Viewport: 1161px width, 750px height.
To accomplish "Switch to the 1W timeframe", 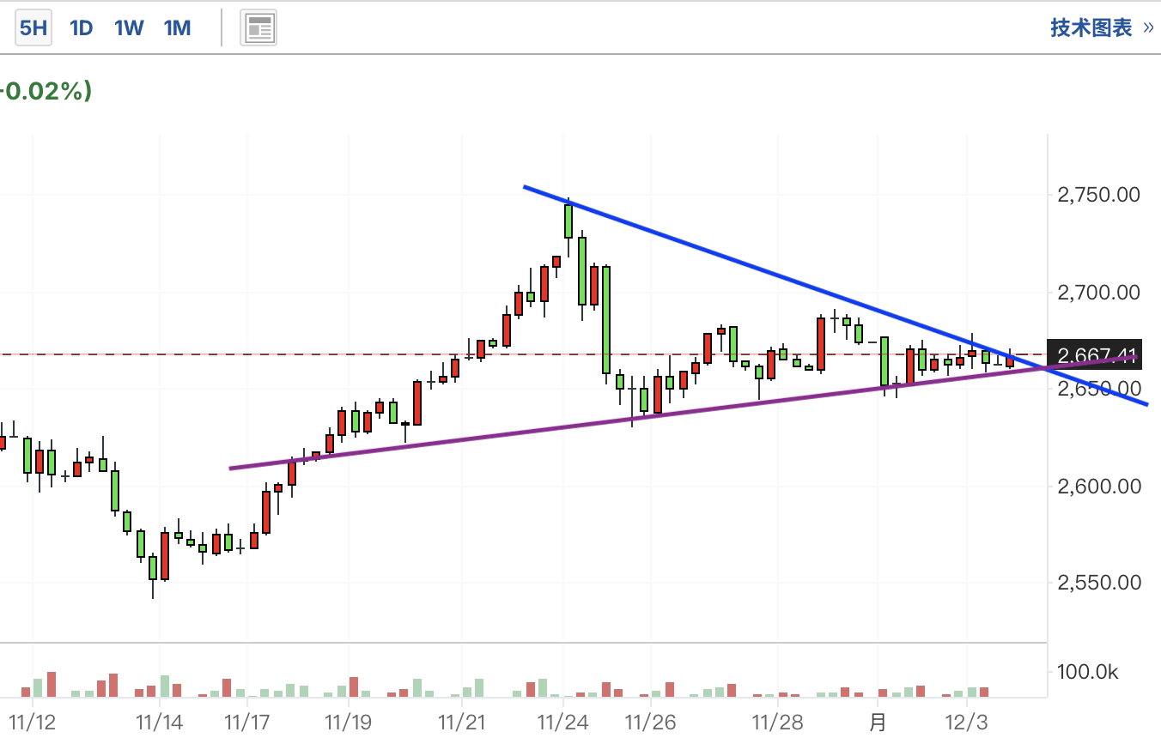I will [129, 28].
